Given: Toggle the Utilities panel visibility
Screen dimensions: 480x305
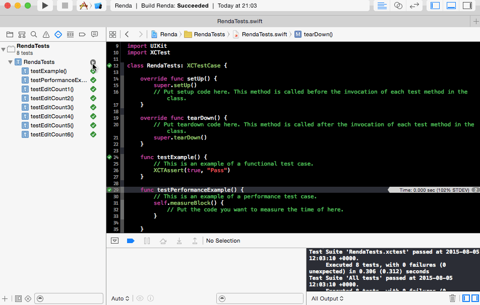Looking at the screenshot, I should click(467, 6).
